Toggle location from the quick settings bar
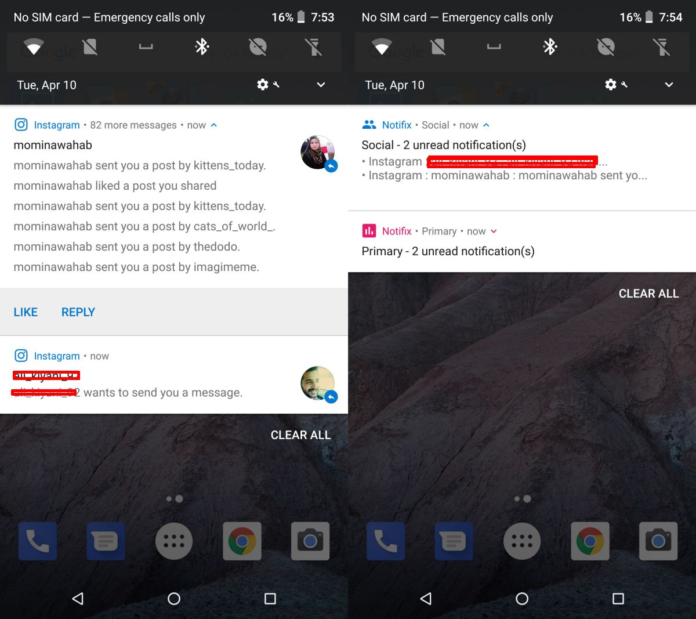The image size is (696, 619). click(x=258, y=46)
